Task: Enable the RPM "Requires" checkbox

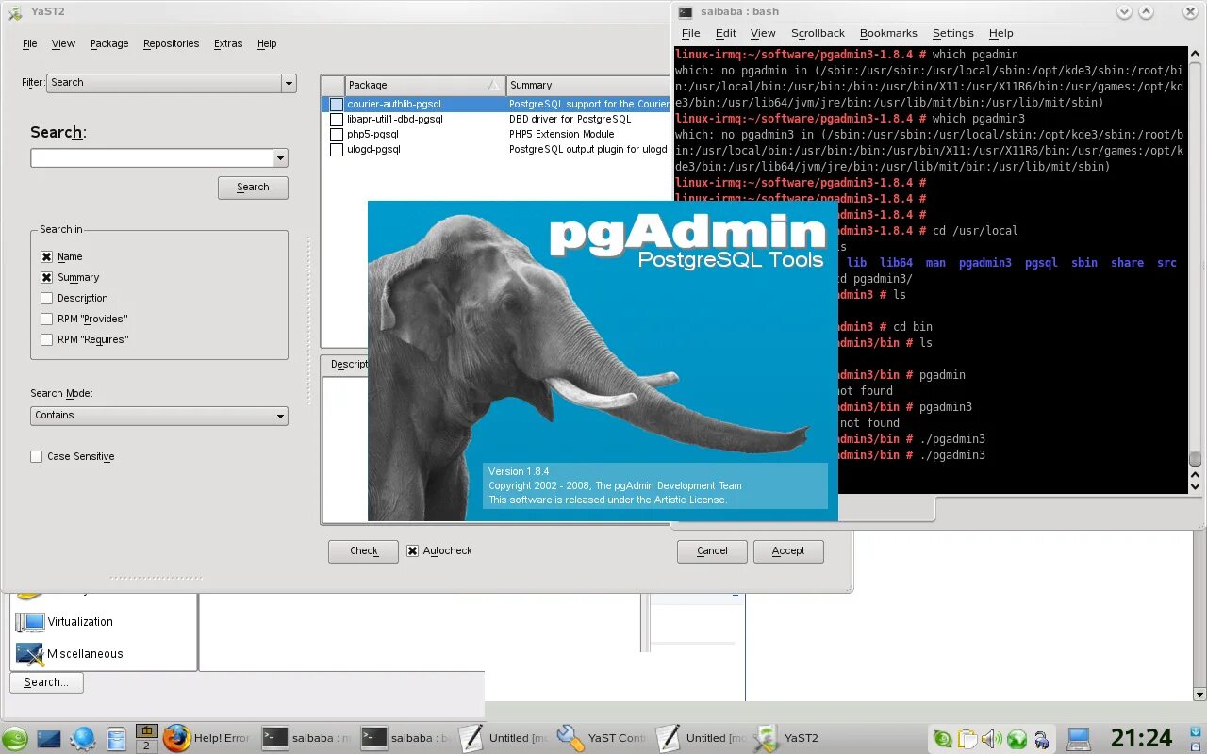Action: pos(46,339)
